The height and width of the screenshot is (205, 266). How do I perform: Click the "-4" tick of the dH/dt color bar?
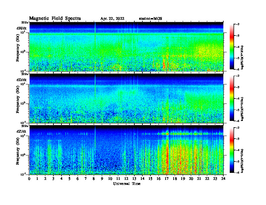(238, 47)
